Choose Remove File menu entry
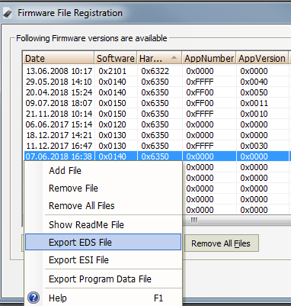291x306 pixels. [x=73, y=188]
